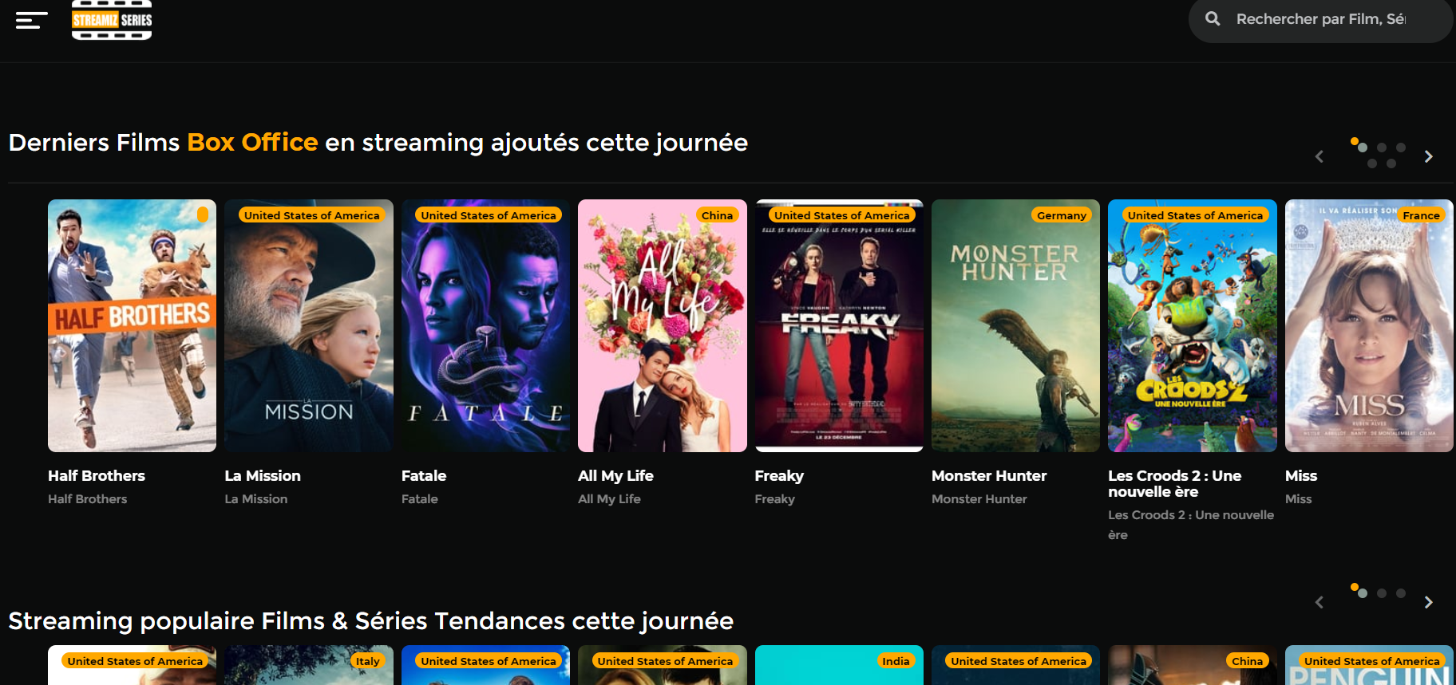Click the grey La Mission subtitle

(x=256, y=499)
